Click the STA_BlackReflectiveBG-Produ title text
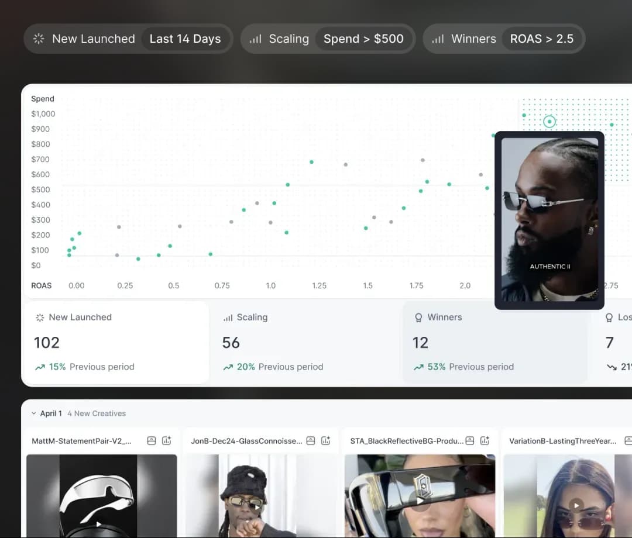The height and width of the screenshot is (538, 632). pos(407,441)
